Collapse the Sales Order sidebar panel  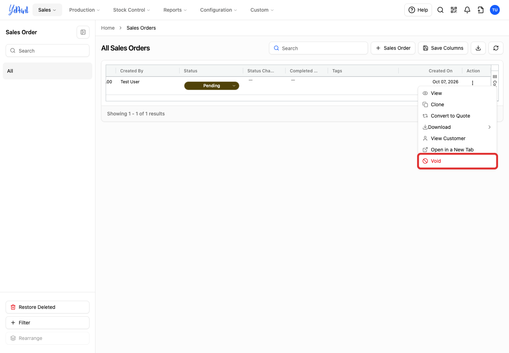(83, 32)
